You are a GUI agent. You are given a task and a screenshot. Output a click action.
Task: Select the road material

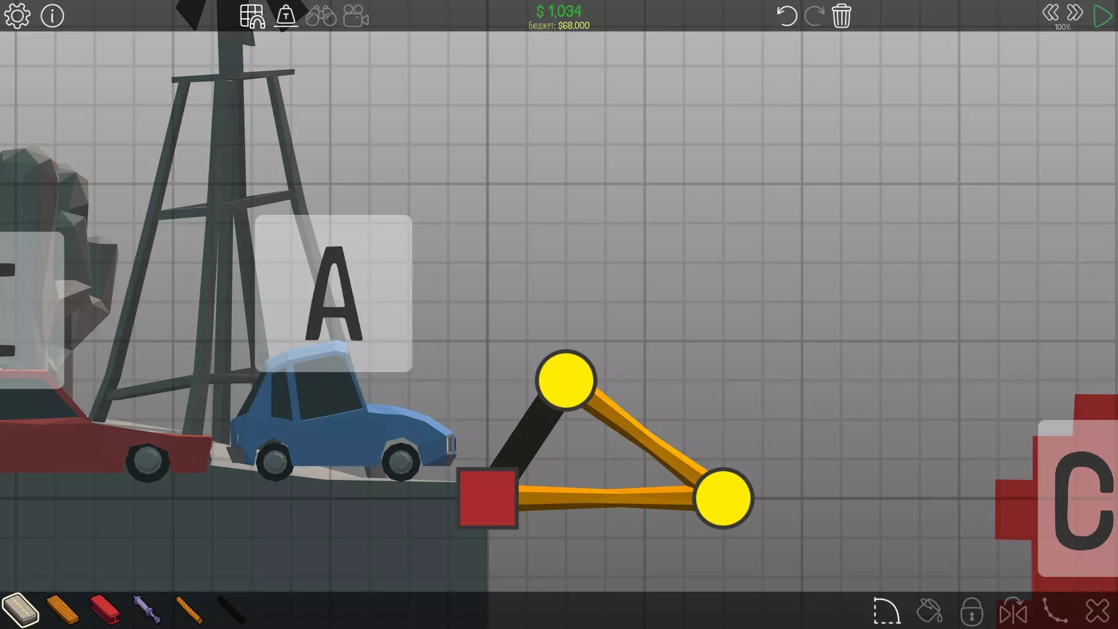point(20,610)
